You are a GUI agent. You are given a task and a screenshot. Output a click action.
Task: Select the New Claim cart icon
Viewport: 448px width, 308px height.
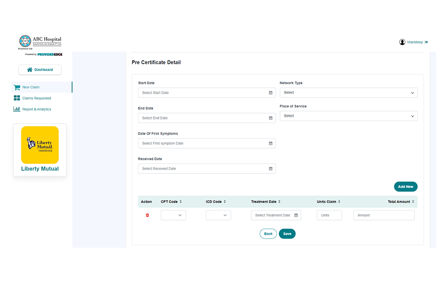click(x=16, y=87)
